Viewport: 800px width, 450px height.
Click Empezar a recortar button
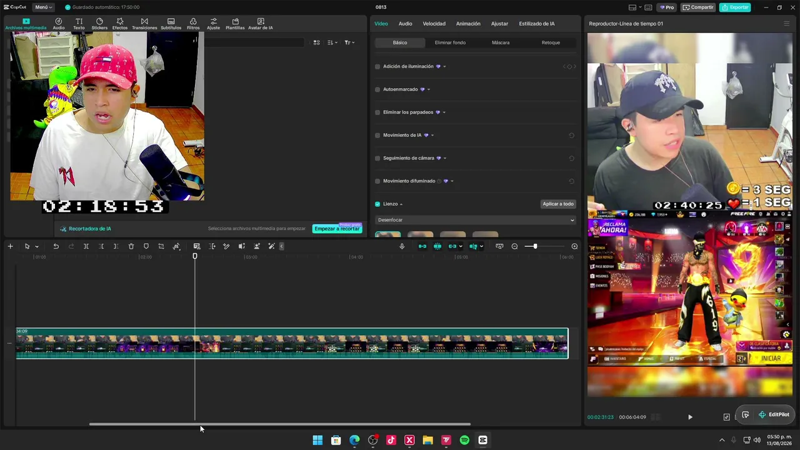[x=337, y=229]
